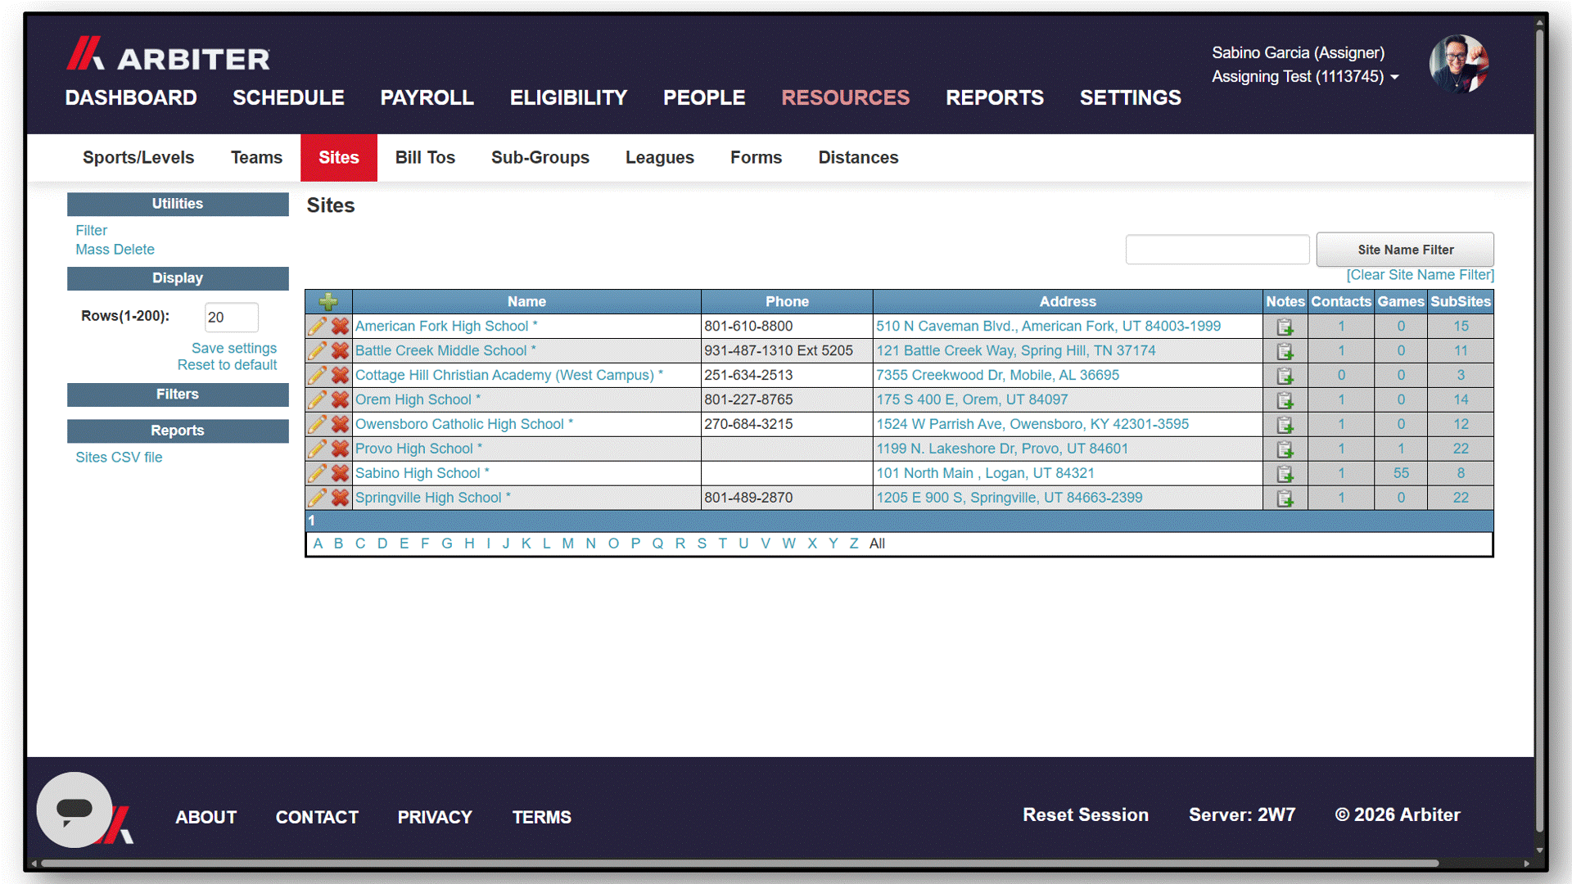Open the Reports menu in top navigation
1572x884 pixels.
(x=995, y=97)
